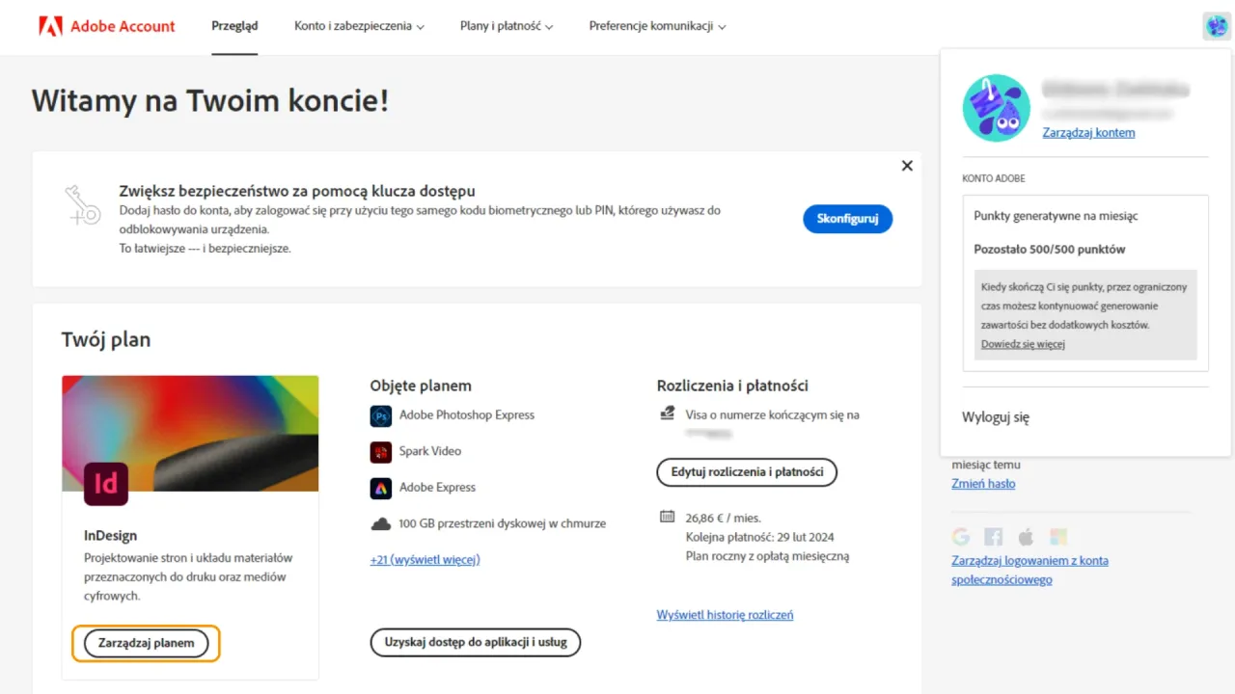Click 'Plan roczny z opłatą miesięczną' text
Viewport: 1235px width, 694px height.
767,556
